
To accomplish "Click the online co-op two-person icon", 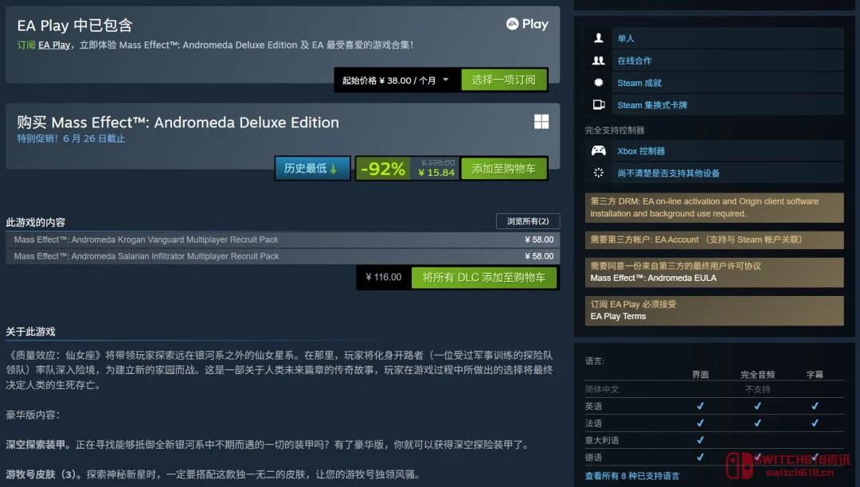I will pyautogui.click(x=598, y=60).
